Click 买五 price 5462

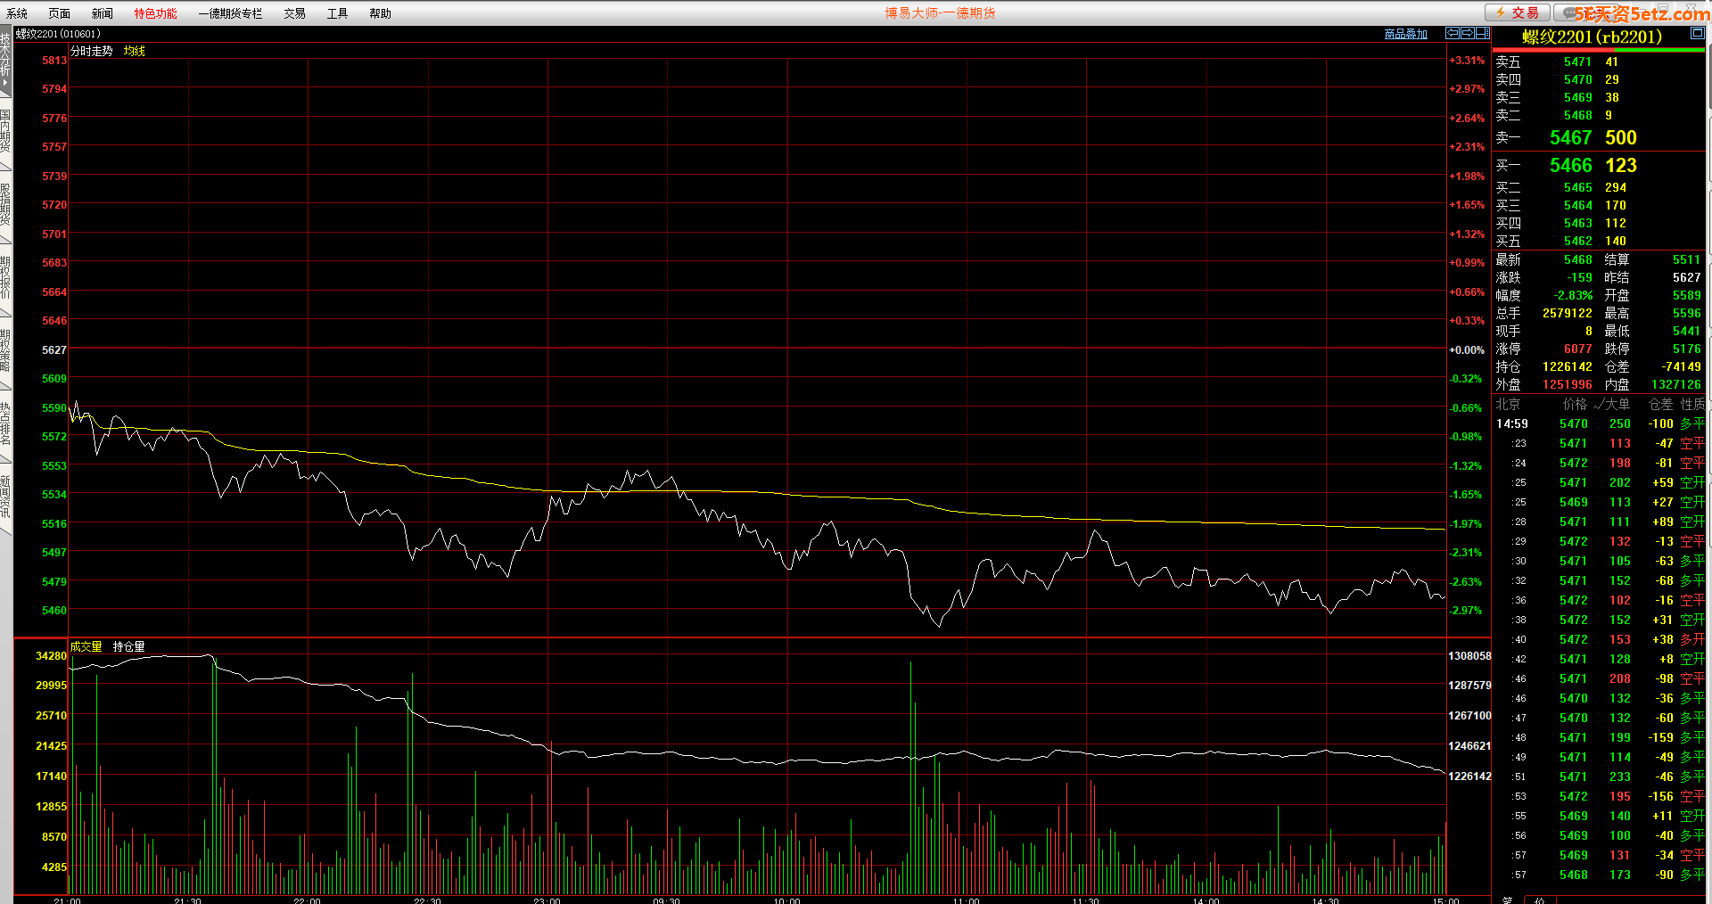(x=1577, y=241)
